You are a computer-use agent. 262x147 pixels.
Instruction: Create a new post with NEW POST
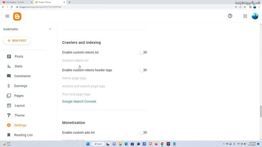click(x=17, y=41)
